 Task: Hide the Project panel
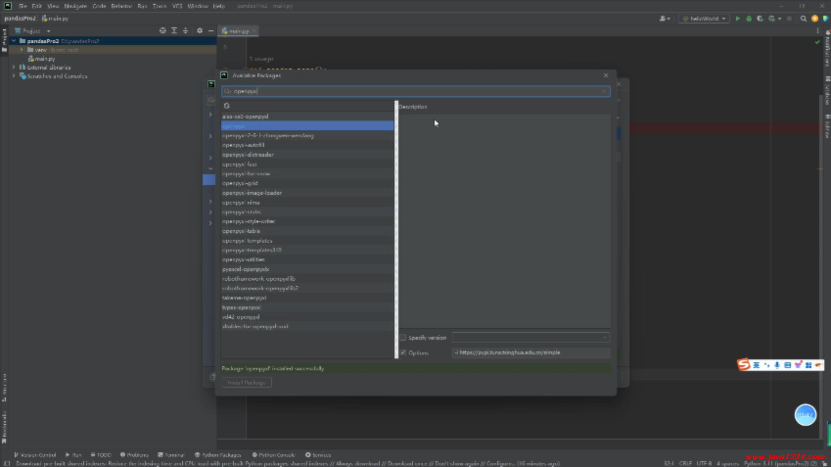(x=211, y=31)
